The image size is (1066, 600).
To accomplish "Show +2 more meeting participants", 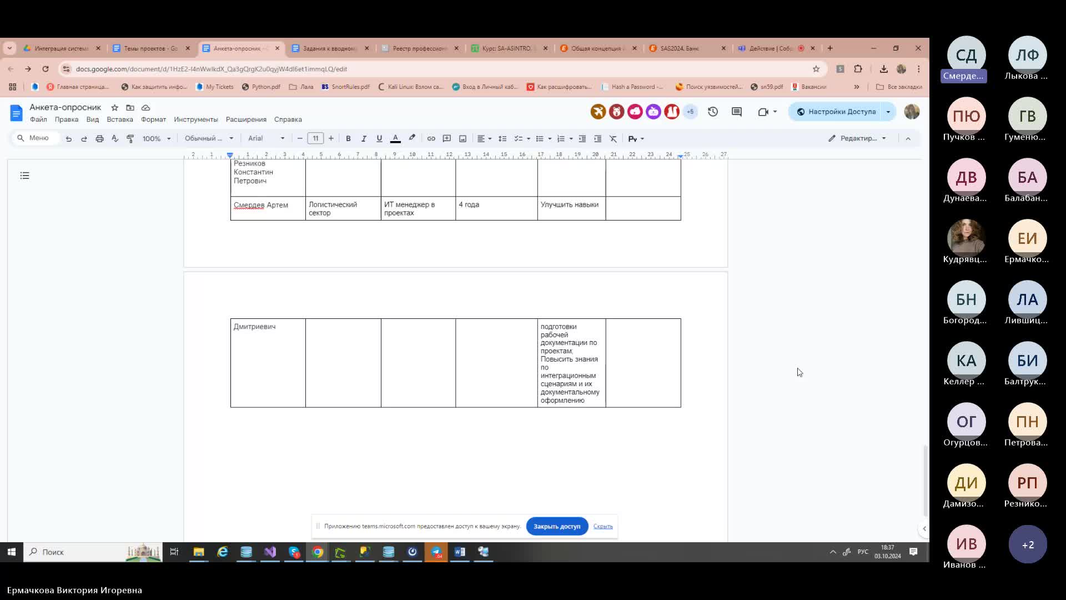I will pyautogui.click(x=1028, y=545).
